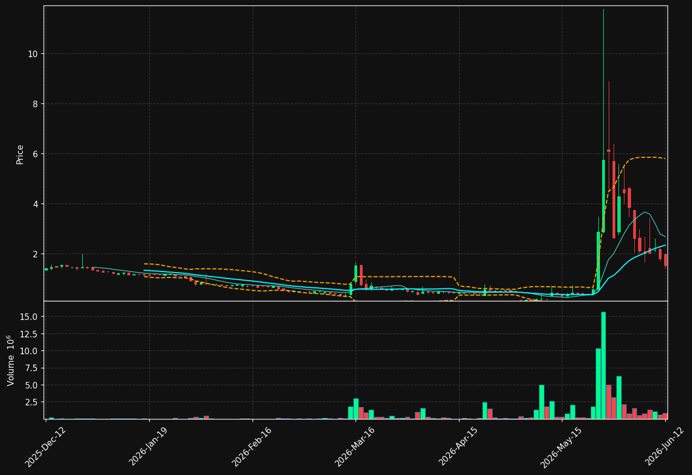Click the 2026-Mar-16 date label
Viewport: 692px width, 475px height.
(x=355, y=446)
